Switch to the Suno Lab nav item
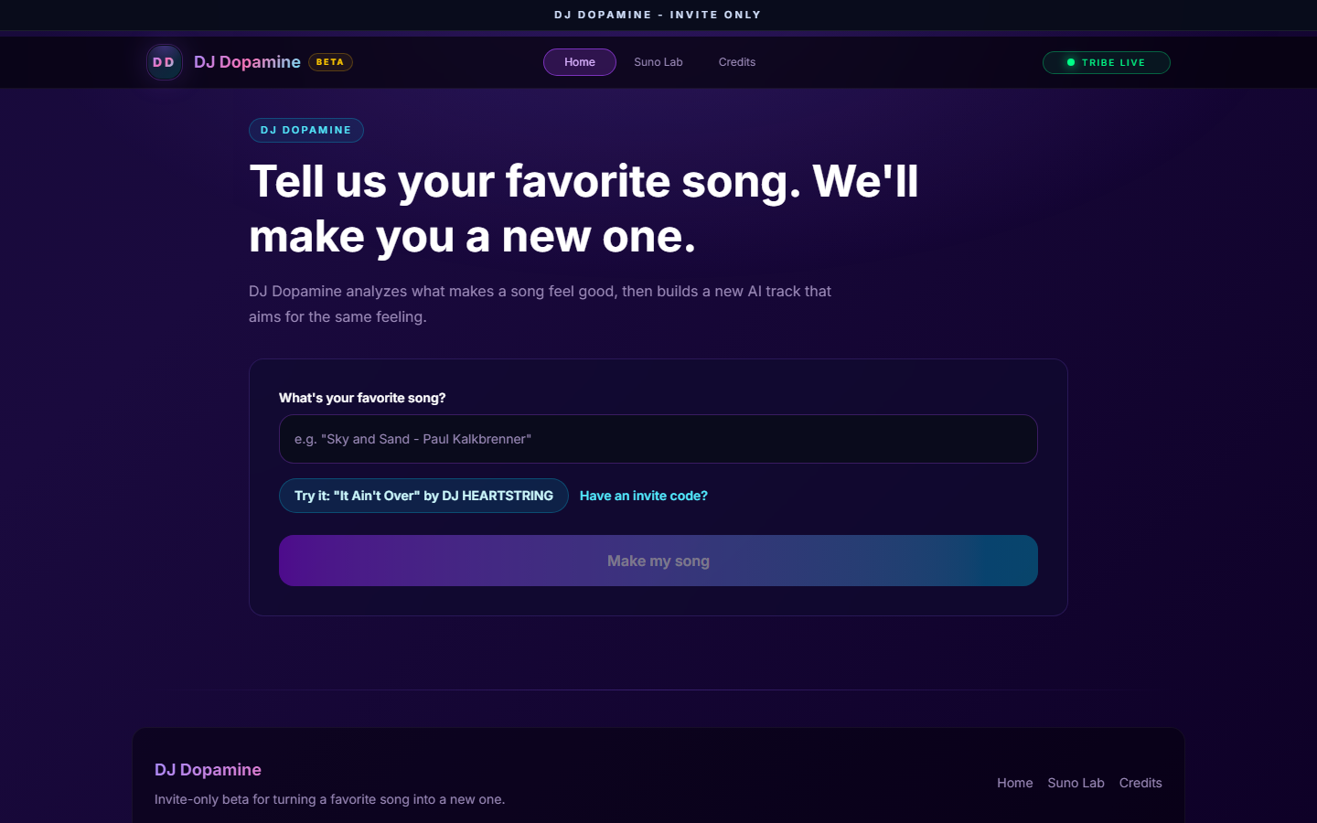The height and width of the screenshot is (823, 1317). click(x=658, y=61)
